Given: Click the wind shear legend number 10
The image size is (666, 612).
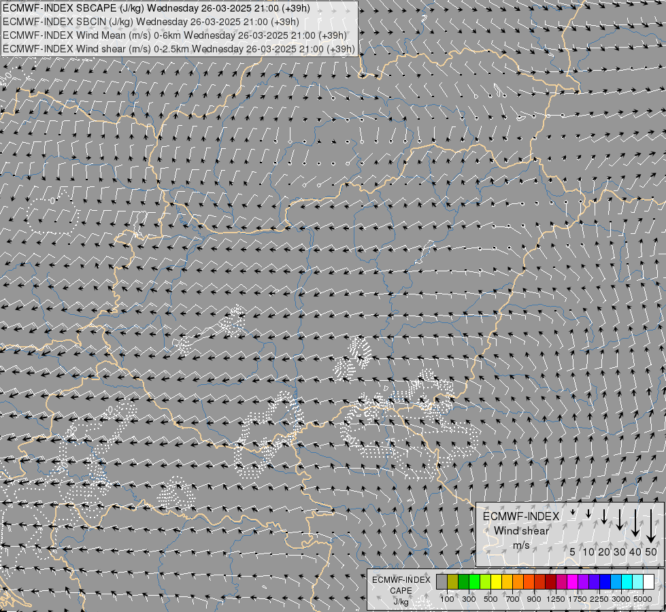Looking at the screenshot, I should point(588,551).
